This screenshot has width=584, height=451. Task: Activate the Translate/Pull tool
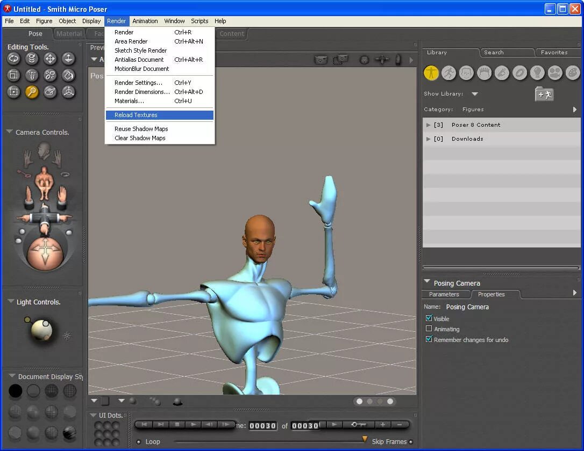[x=50, y=59]
